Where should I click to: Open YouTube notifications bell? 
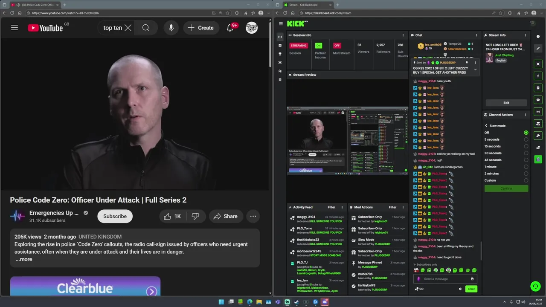point(230,28)
